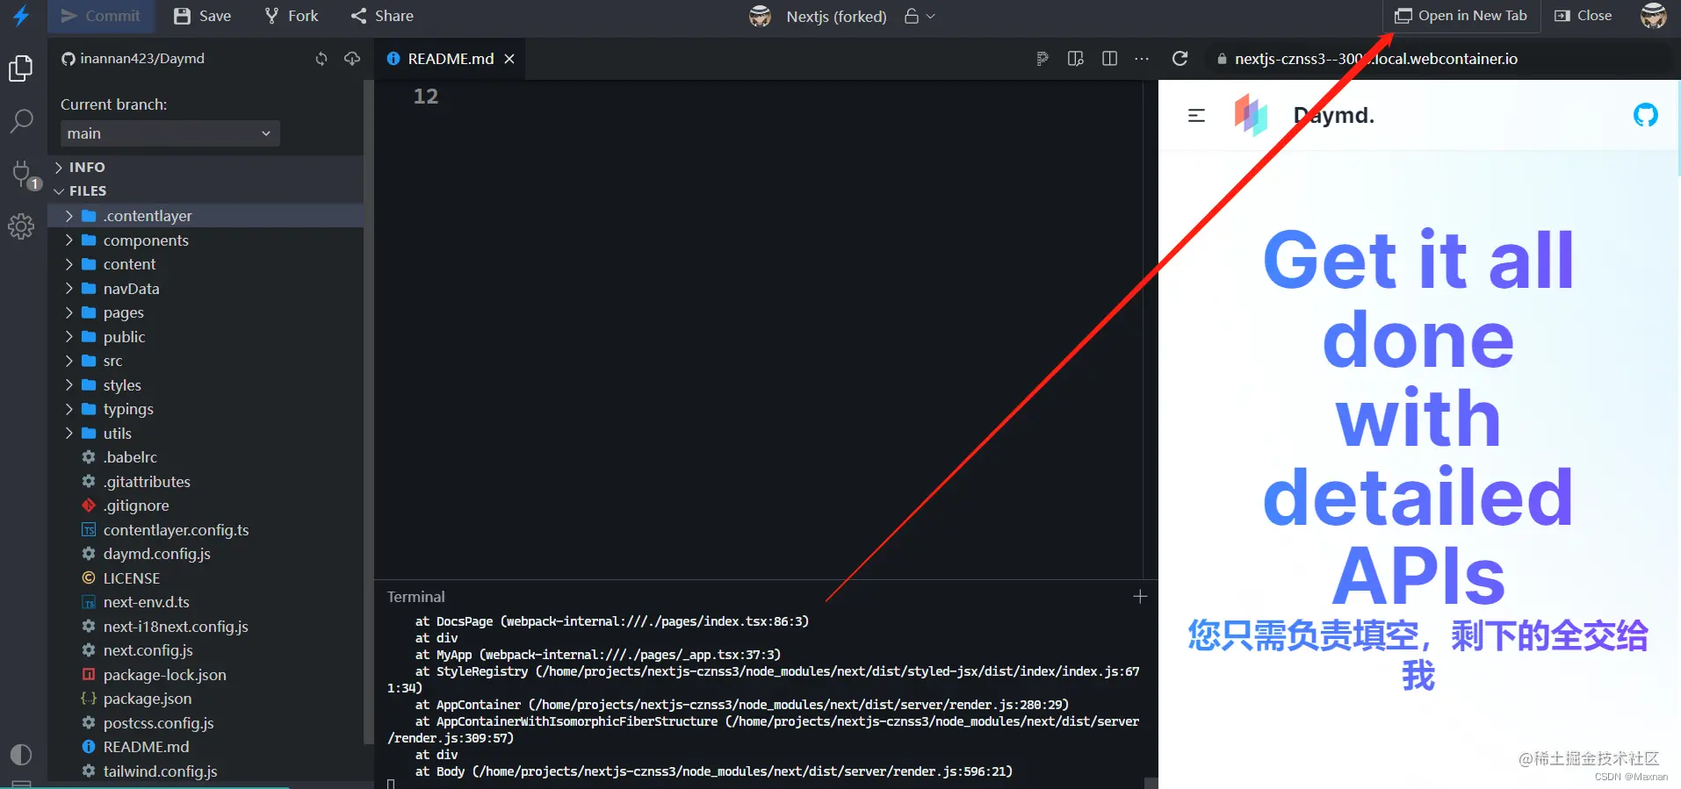This screenshot has height=789, width=1681.
Task: Open the Ports plug sidebar icon
Action: pos(23,174)
